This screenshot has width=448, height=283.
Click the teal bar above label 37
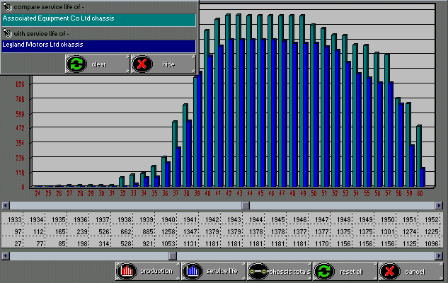click(x=174, y=154)
